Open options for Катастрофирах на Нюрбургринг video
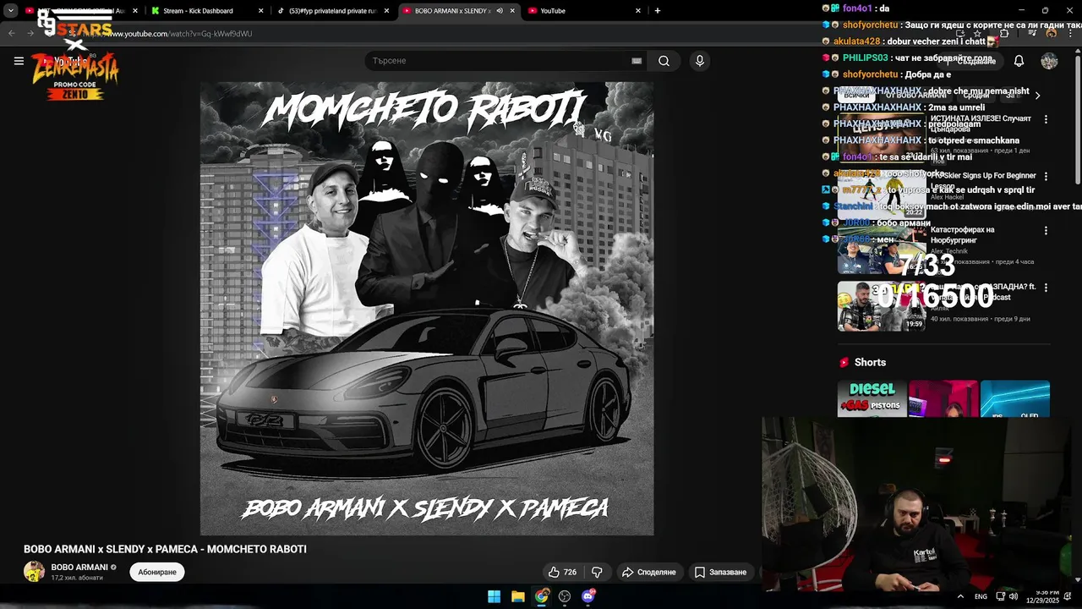 1046,231
